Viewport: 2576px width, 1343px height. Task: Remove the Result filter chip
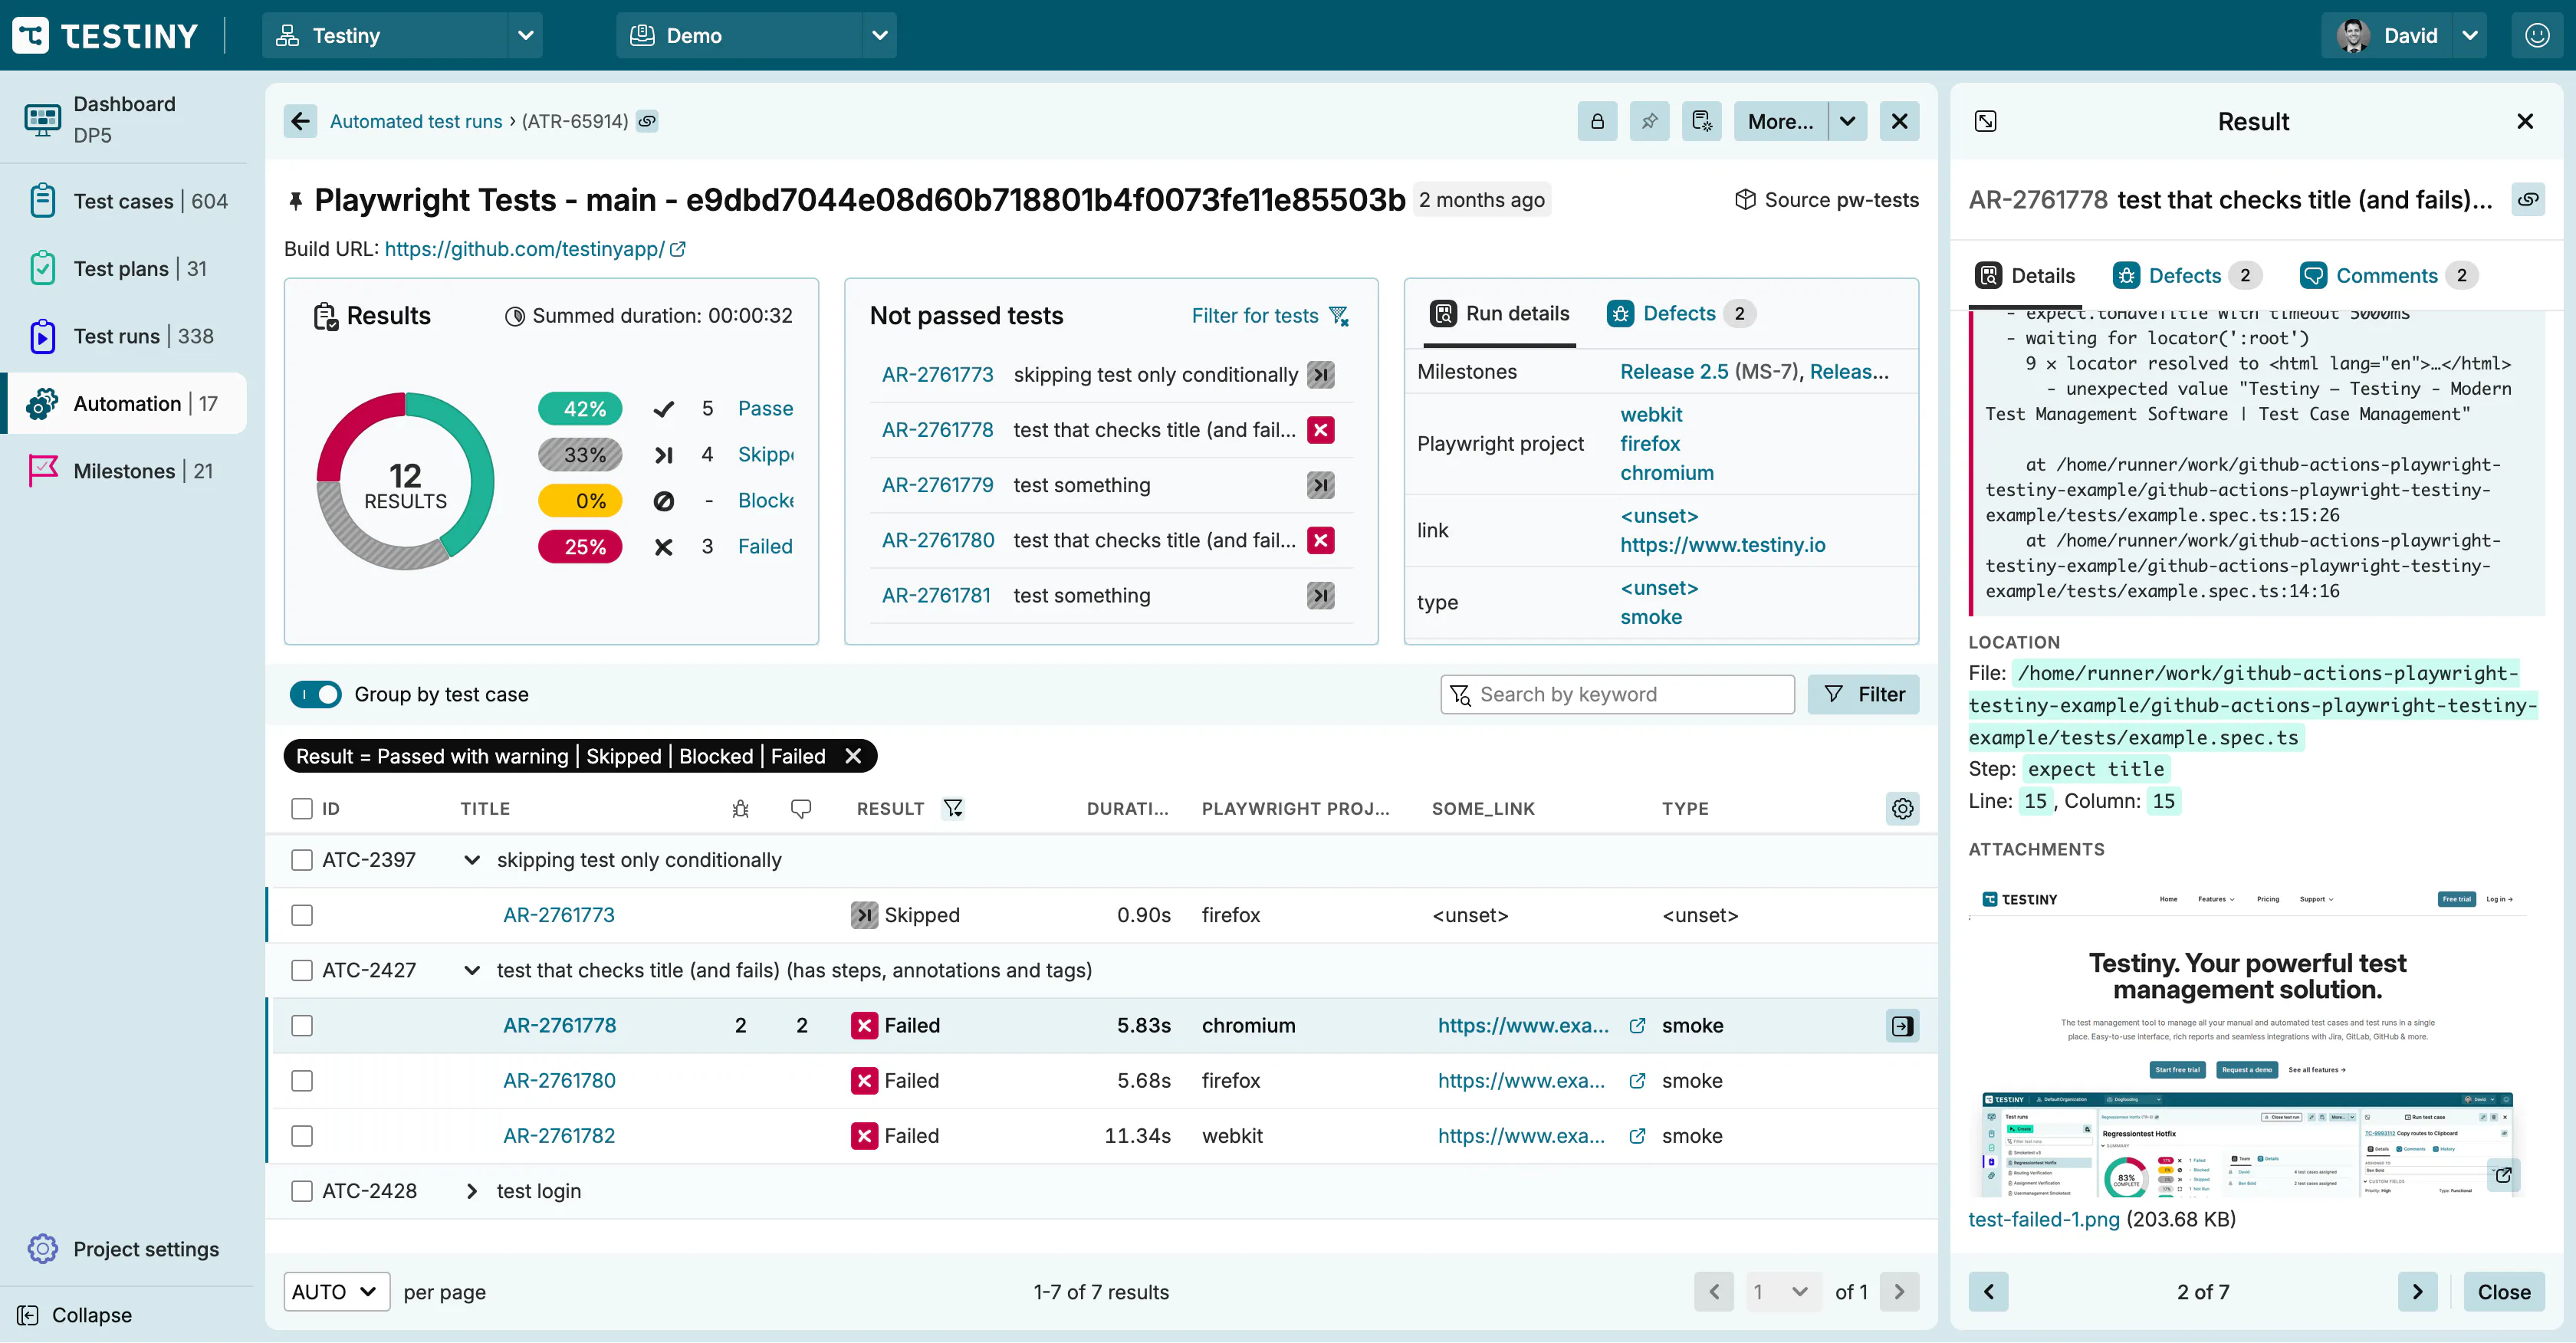point(853,756)
